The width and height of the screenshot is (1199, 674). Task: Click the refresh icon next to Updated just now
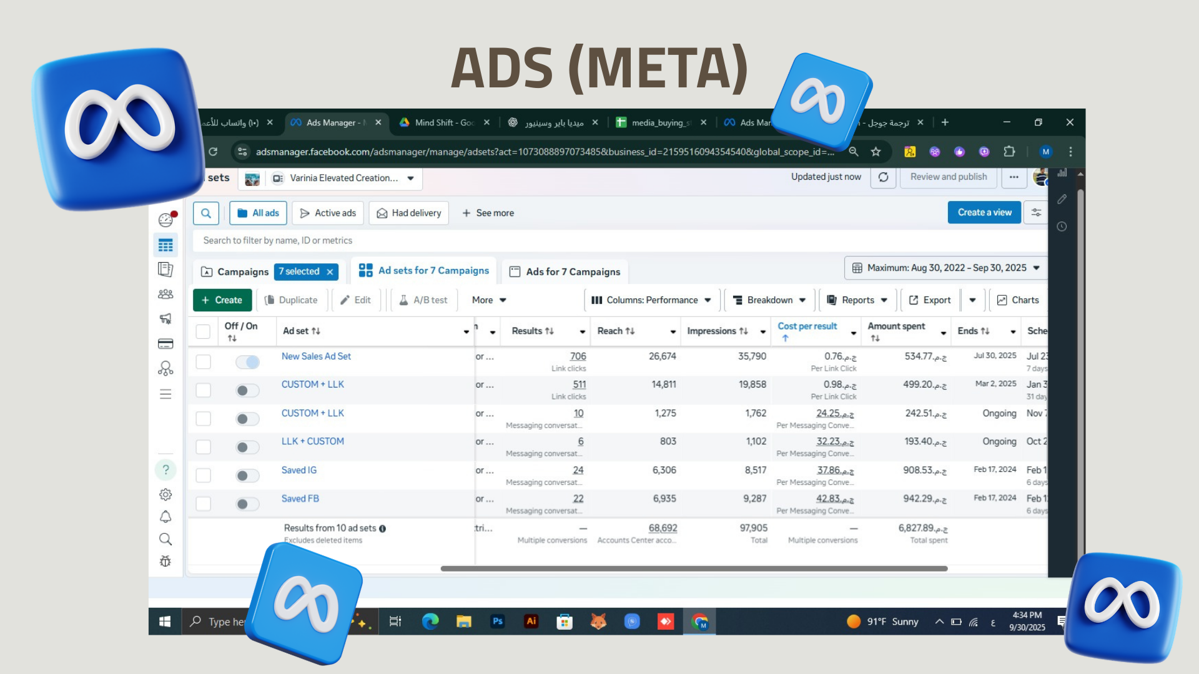click(883, 177)
